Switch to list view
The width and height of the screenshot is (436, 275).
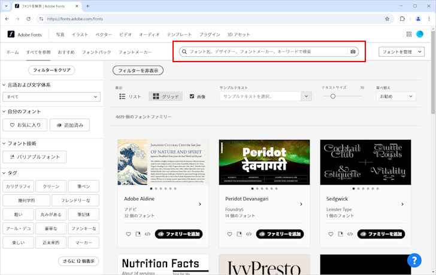point(130,96)
